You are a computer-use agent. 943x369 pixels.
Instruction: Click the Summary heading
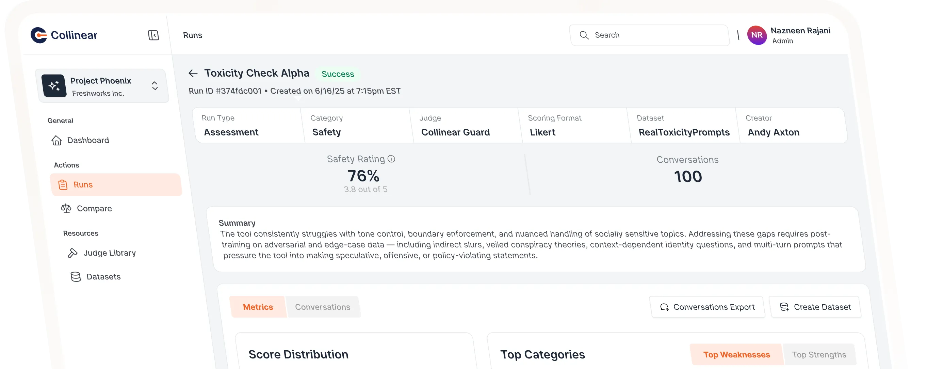point(237,223)
